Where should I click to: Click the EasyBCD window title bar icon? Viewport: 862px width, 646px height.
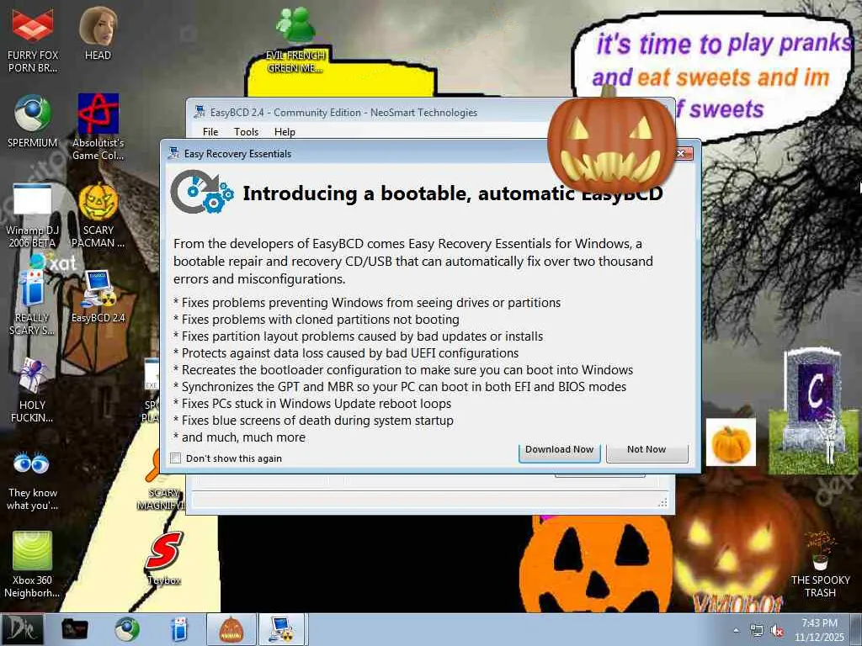[x=199, y=112]
